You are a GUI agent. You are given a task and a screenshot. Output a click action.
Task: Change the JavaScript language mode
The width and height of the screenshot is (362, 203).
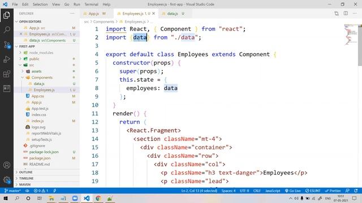coord(273,191)
